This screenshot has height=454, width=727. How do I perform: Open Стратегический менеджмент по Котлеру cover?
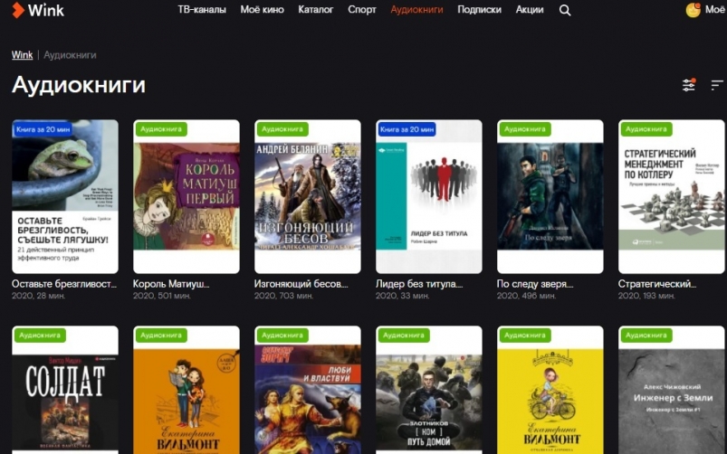pos(672,196)
